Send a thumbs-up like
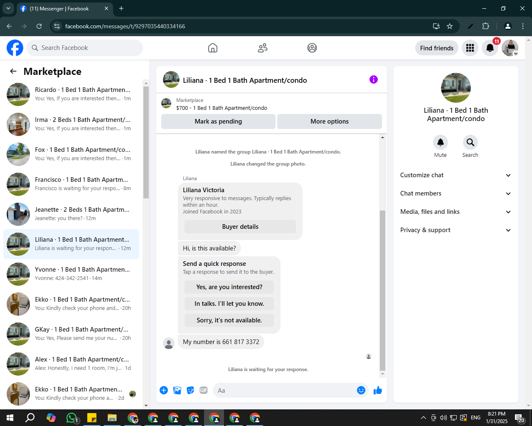 [378, 390]
